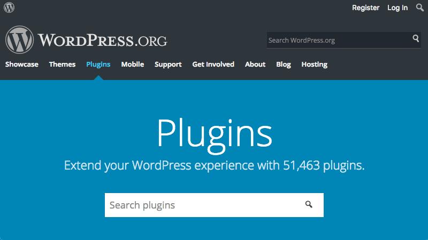
Task: Visit the About page
Action: click(x=255, y=64)
